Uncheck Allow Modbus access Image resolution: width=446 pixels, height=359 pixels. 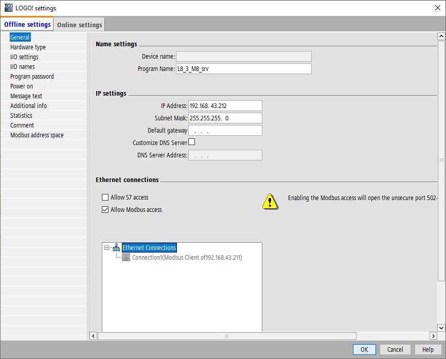(105, 210)
